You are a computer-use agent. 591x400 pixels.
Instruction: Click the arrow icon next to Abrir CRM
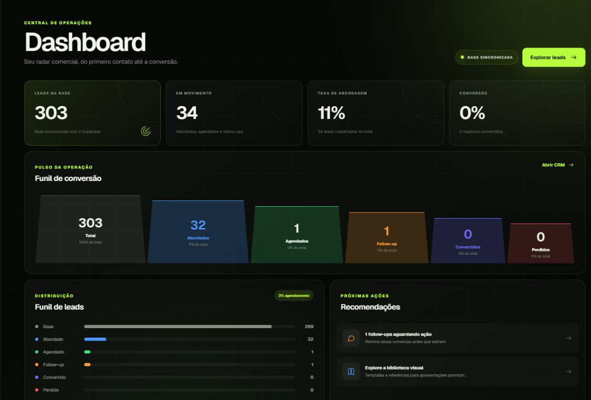tap(571, 165)
